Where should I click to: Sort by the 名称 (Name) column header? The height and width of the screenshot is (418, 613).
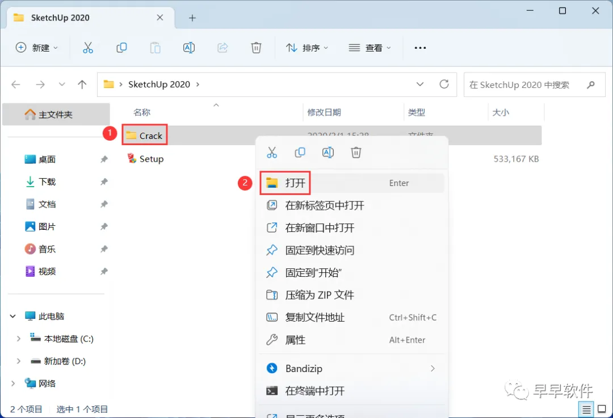tap(141, 112)
